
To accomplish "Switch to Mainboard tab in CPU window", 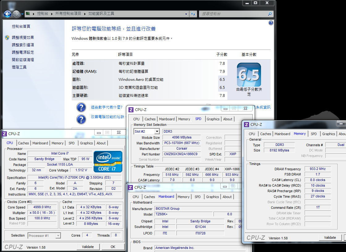I will [x=40, y=143].
